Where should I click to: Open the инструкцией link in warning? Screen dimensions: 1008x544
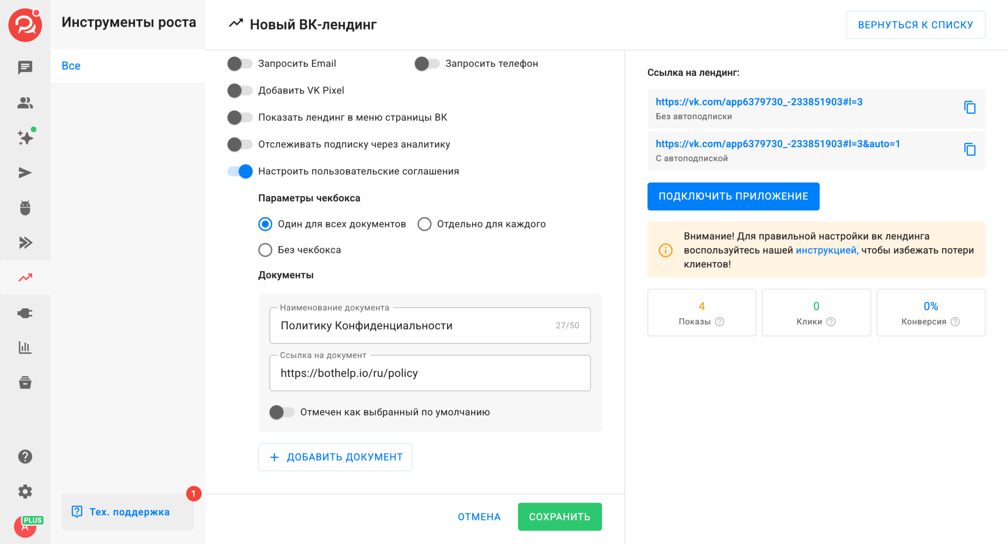click(x=826, y=250)
